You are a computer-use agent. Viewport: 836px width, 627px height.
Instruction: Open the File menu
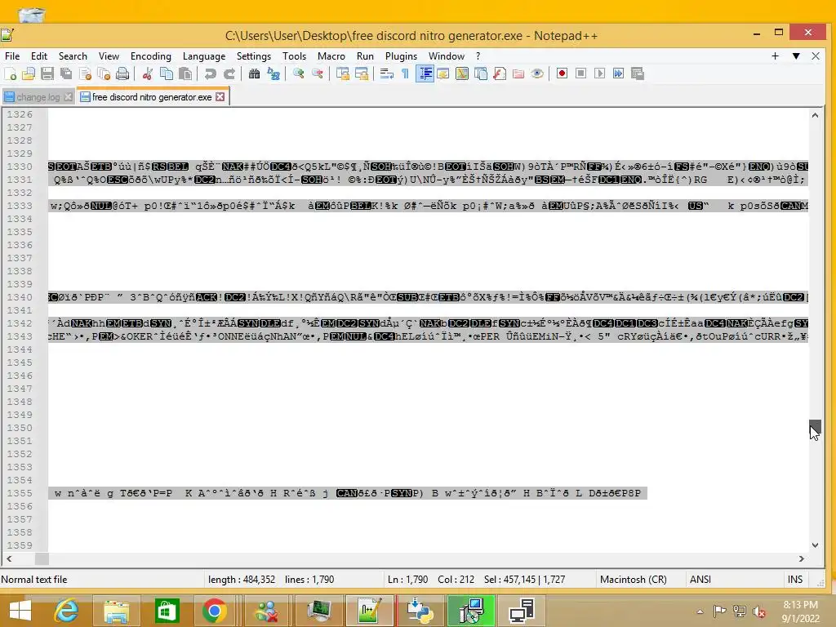pos(12,56)
